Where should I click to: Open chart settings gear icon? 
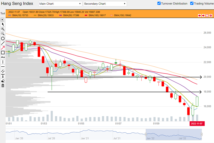(211, 15)
